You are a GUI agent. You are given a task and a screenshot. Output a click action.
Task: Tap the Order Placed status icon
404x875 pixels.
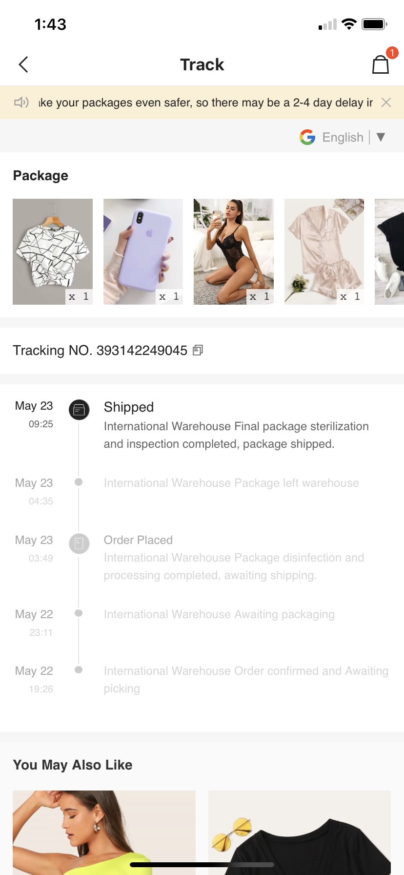pos(79,543)
